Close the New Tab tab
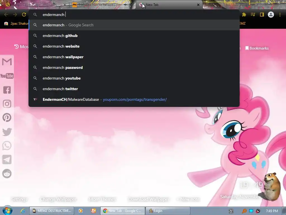Viewport: 286px width, 215px height. [198, 5]
